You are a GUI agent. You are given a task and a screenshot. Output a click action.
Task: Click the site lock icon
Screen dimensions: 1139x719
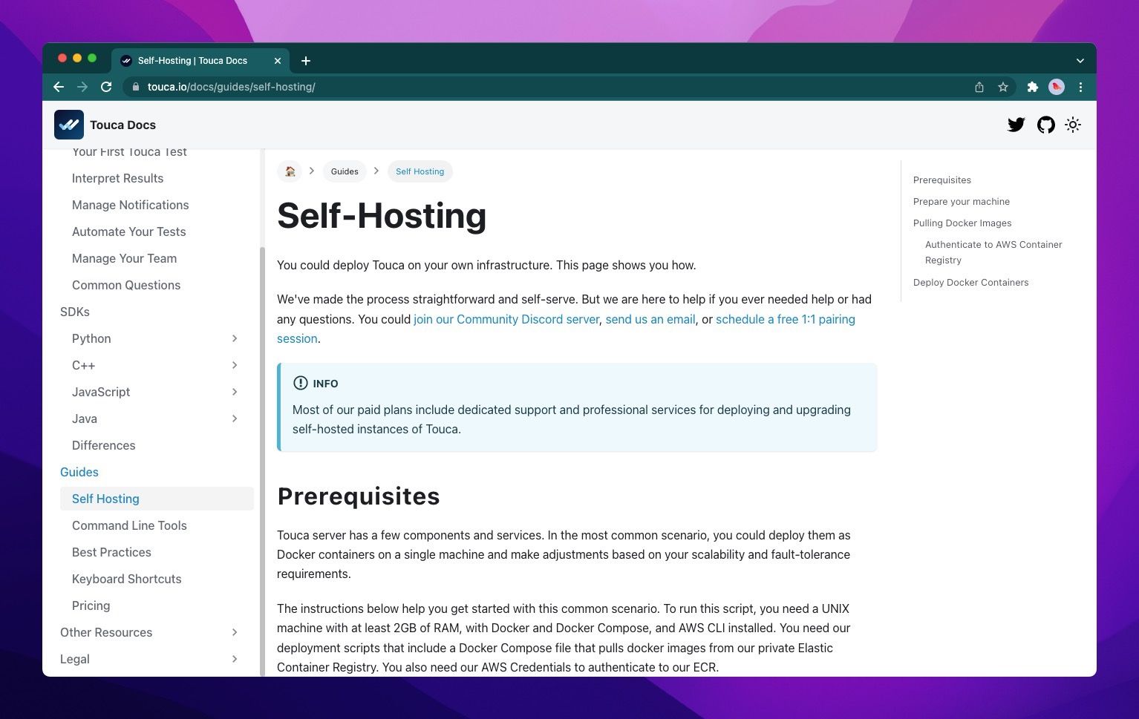(x=135, y=87)
